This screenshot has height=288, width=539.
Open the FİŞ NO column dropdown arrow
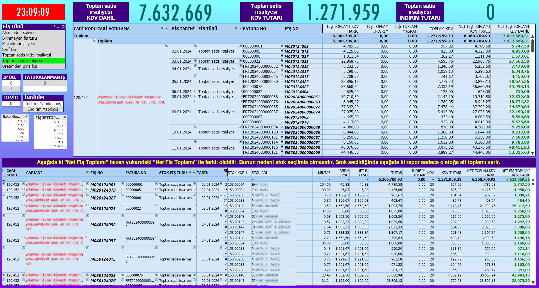[x=320, y=29]
